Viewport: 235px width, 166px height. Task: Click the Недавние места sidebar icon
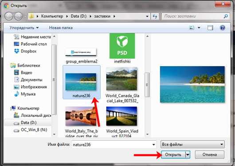[x=16, y=37]
